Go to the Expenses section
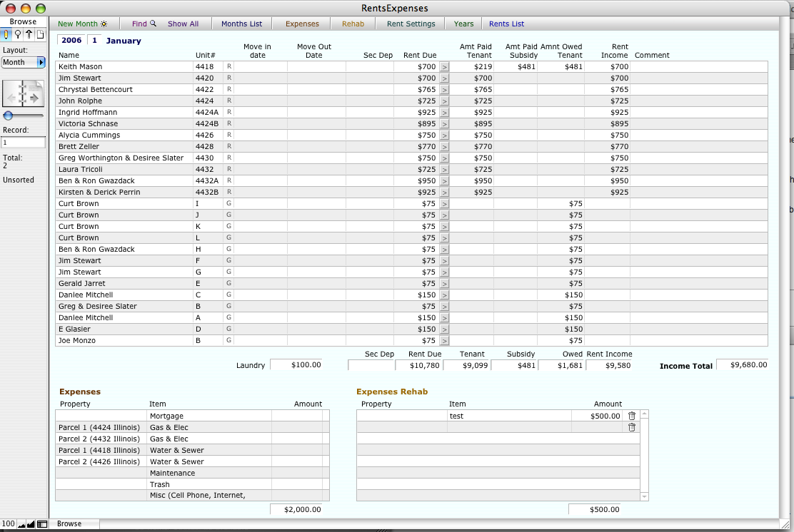794x532 pixels. click(x=302, y=24)
